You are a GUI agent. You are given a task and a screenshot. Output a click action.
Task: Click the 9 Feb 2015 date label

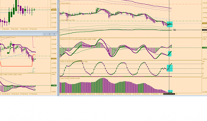coord(15,29)
